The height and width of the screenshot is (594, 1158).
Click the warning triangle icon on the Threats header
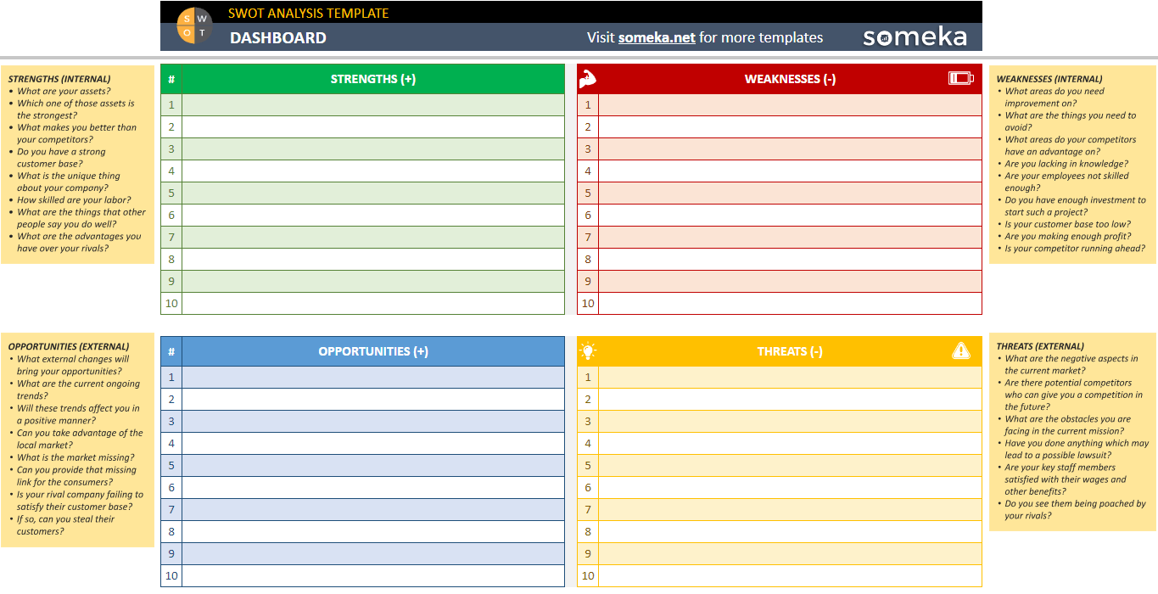point(961,350)
